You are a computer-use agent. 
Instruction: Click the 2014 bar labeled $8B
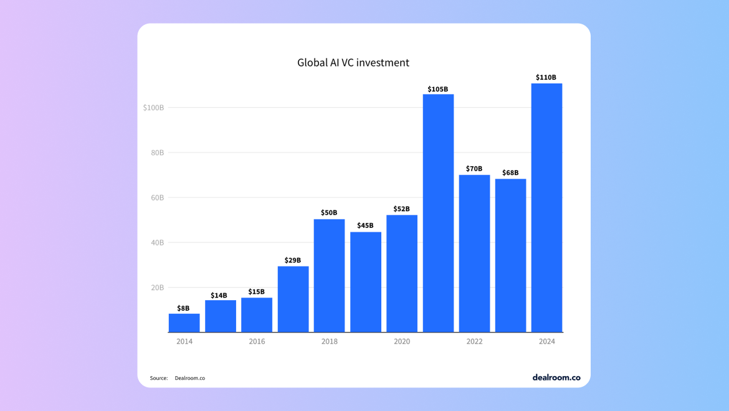184,323
